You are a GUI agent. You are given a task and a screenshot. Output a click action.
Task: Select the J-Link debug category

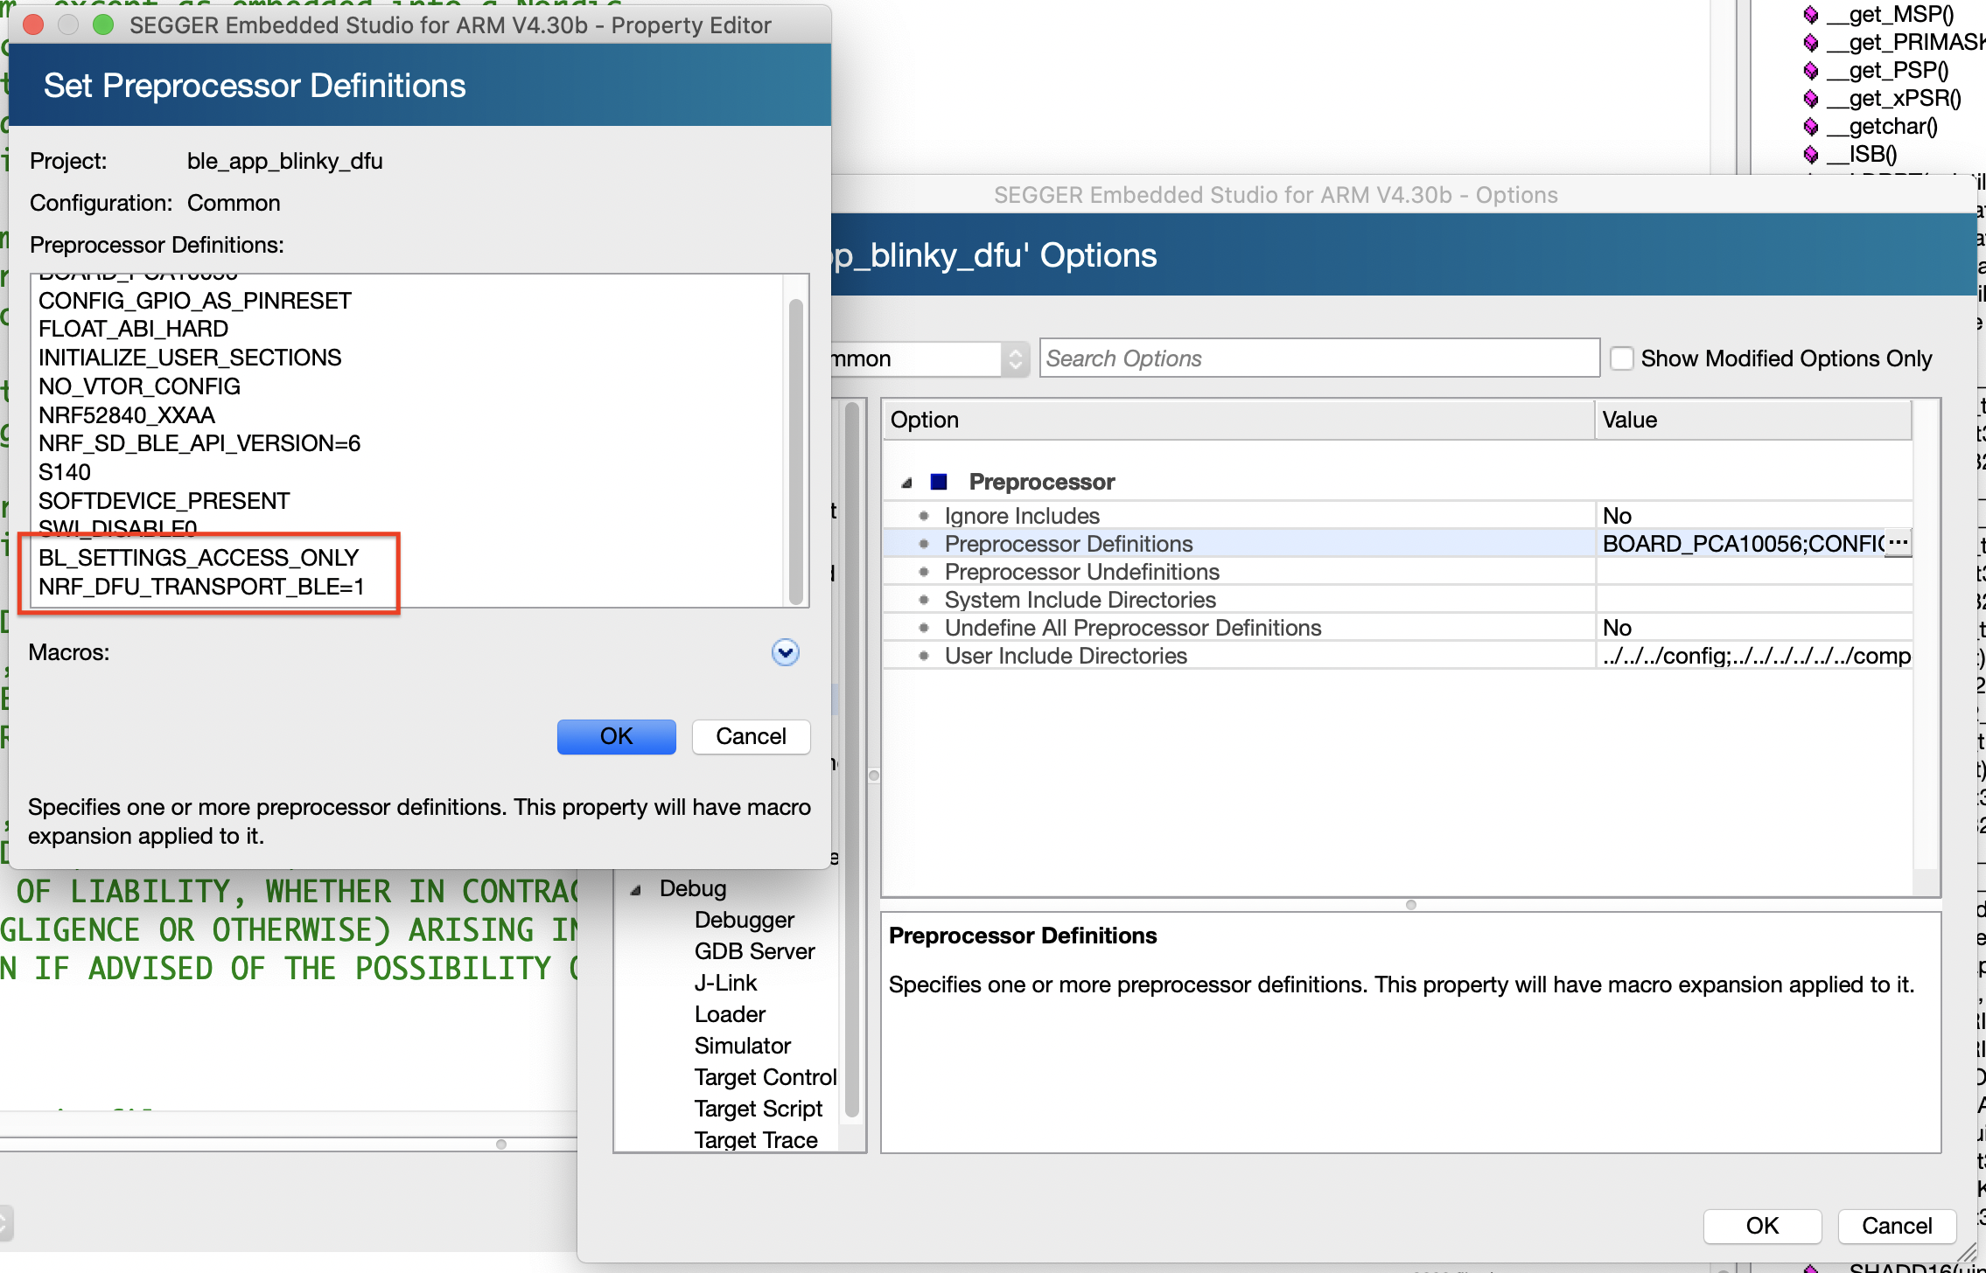click(x=724, y=982)
